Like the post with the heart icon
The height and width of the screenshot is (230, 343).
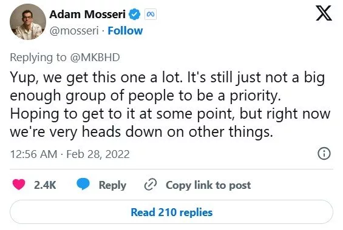(19, 185)
